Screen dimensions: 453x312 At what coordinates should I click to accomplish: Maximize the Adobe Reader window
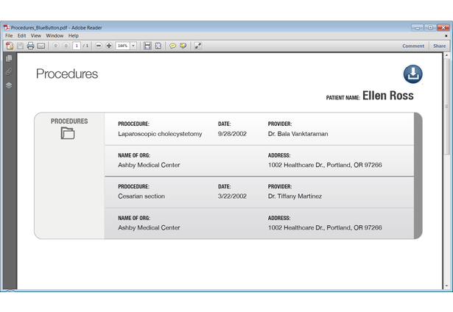(430, 28)
